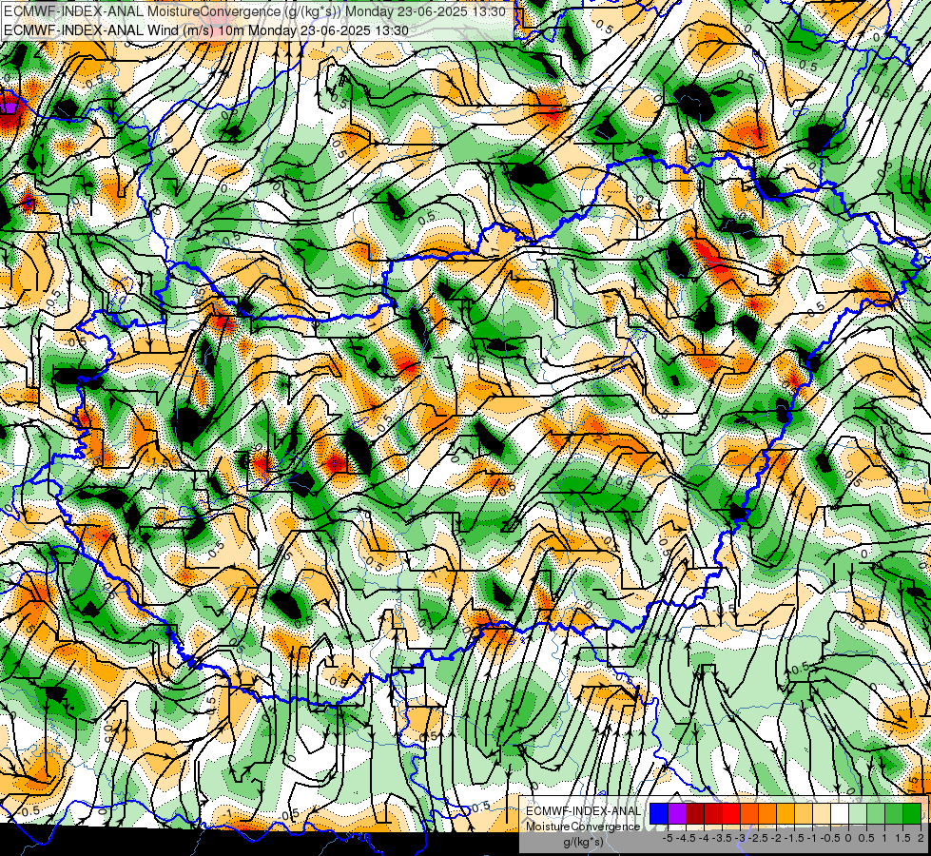Click the palest green legend swatch
This screenshot has height=856, width=931.
click(x=858, y=814)
